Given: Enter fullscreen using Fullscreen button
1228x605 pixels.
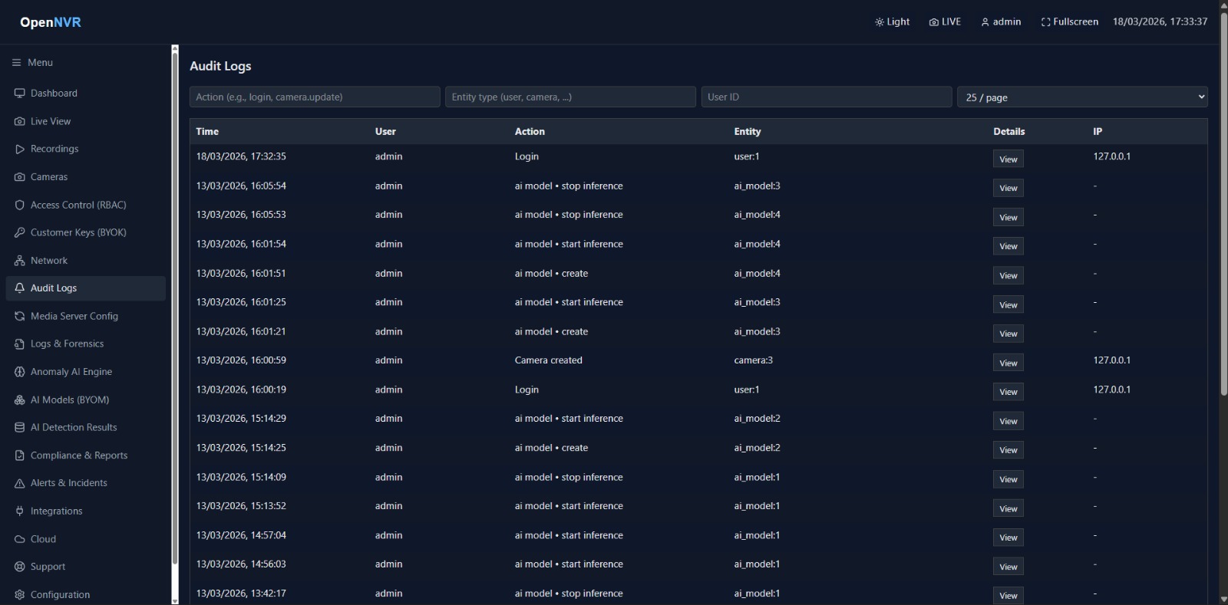Looking at the screenshot, I should click(1069, 22).
